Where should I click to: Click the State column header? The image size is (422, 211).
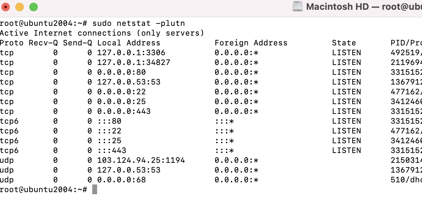344,43
